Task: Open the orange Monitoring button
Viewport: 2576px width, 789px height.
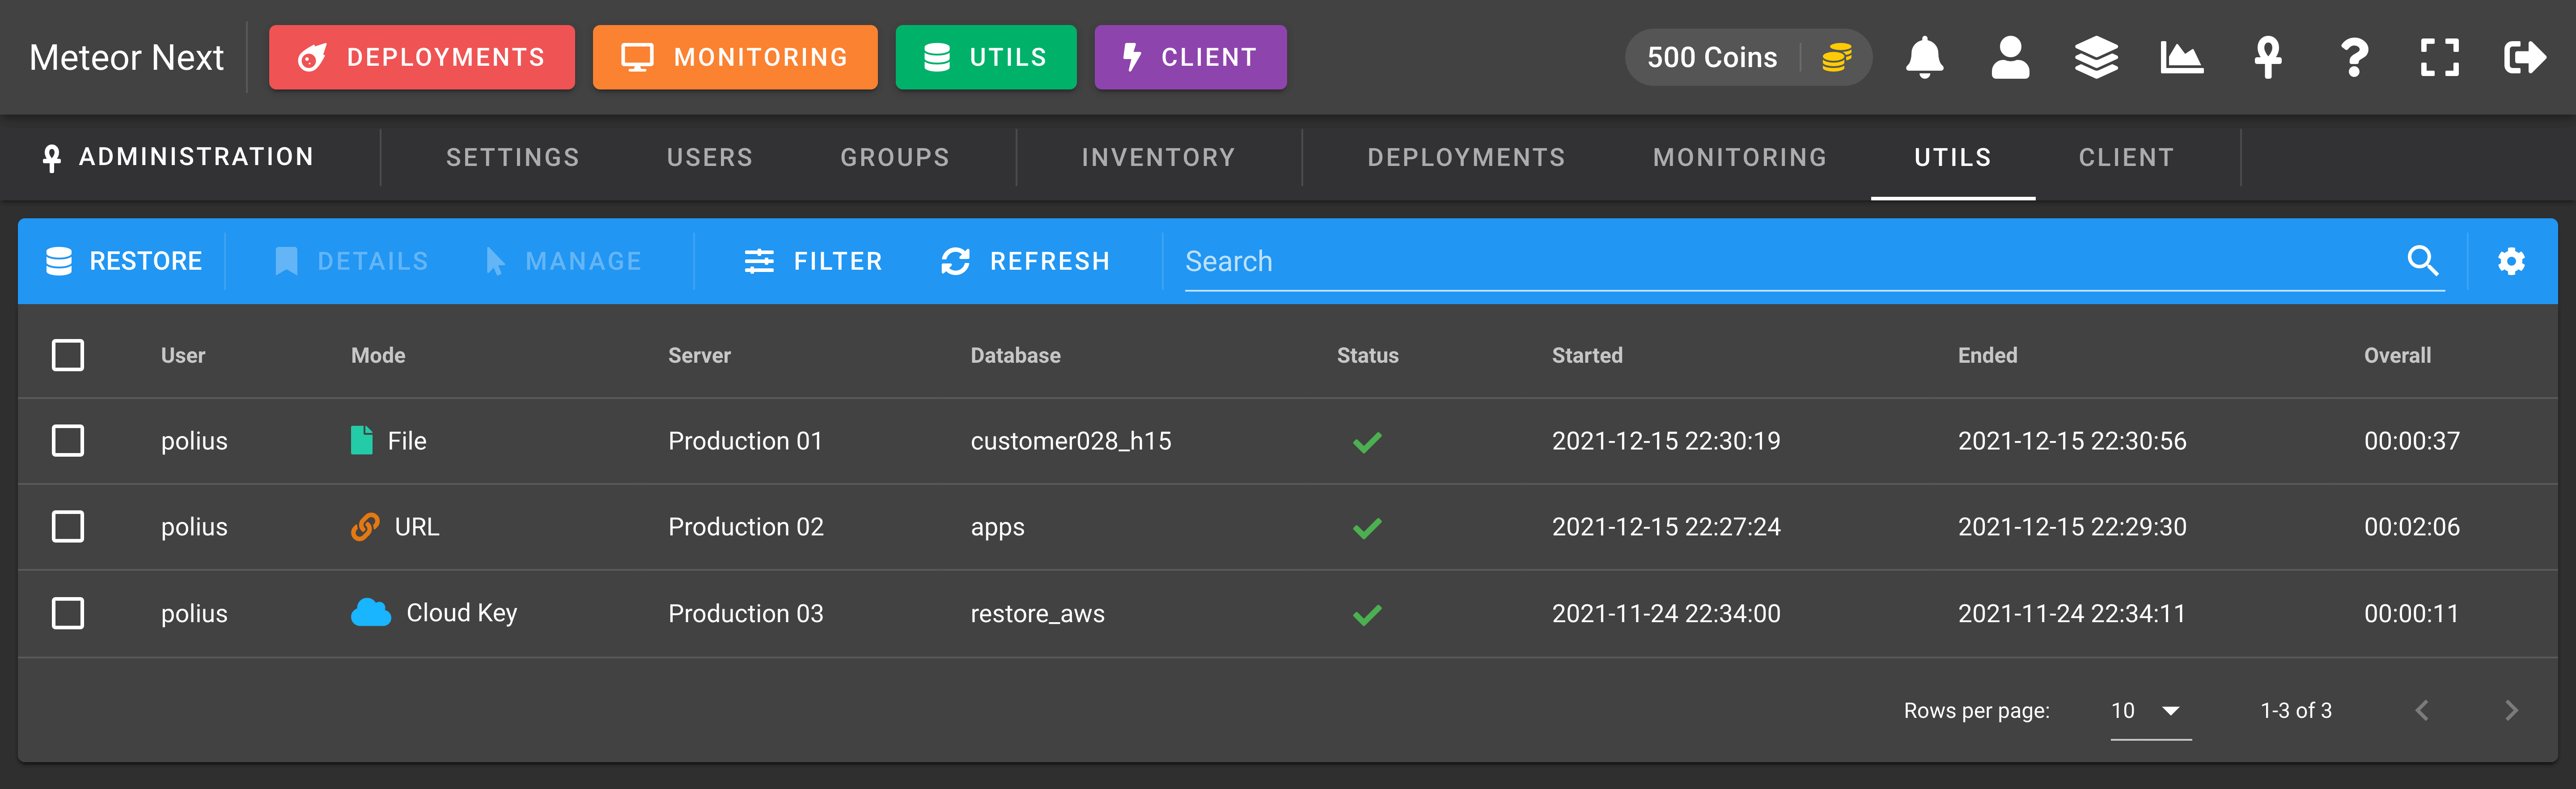Action: coord(734,57)
